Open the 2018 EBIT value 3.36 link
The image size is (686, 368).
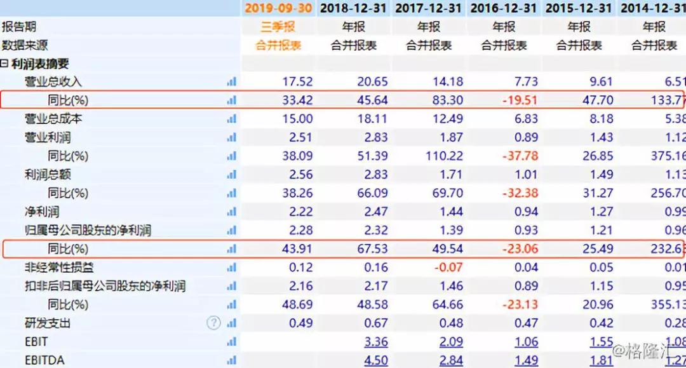(x=376, y=342)
